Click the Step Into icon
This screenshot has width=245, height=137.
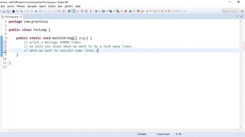(x=45, y=11)
